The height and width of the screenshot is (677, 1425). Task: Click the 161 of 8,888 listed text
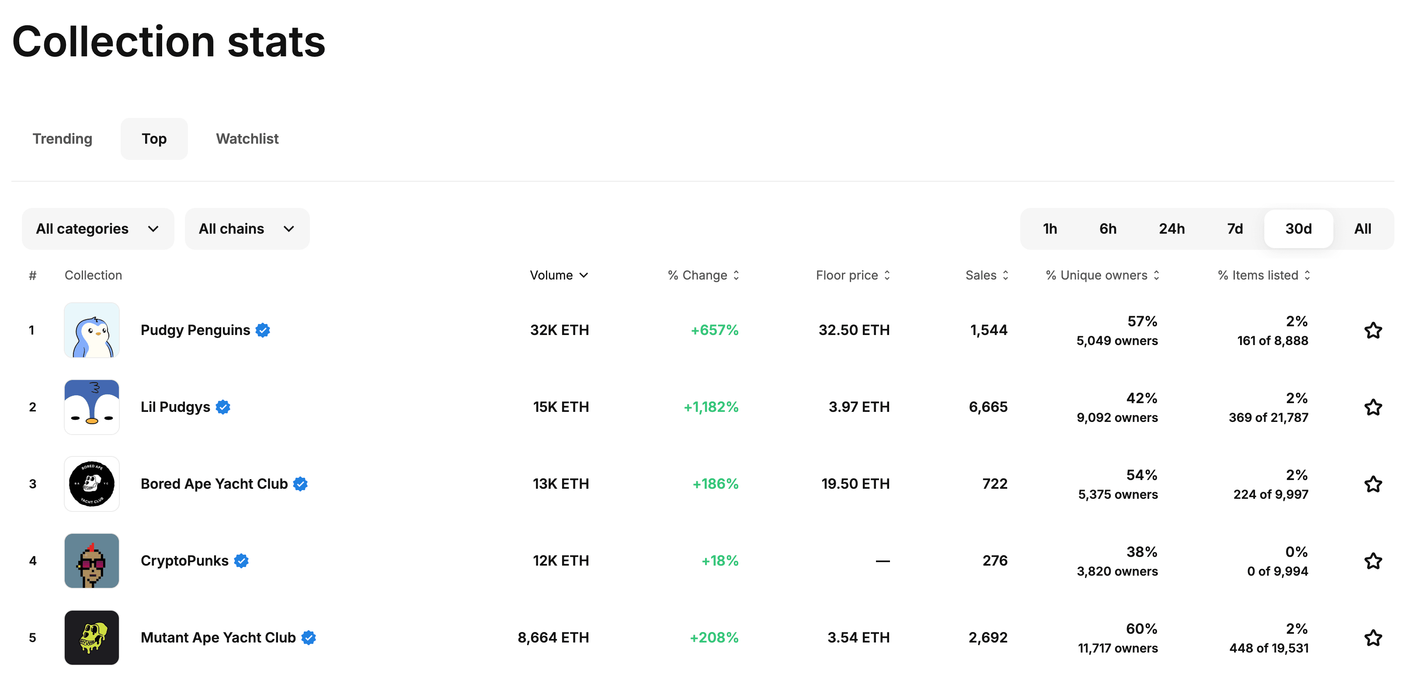[x=1272, y=340]
